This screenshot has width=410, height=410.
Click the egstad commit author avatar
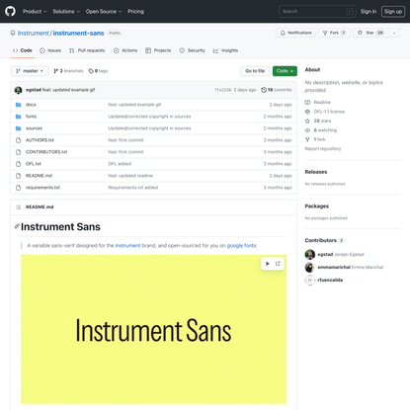click(19, 90)
